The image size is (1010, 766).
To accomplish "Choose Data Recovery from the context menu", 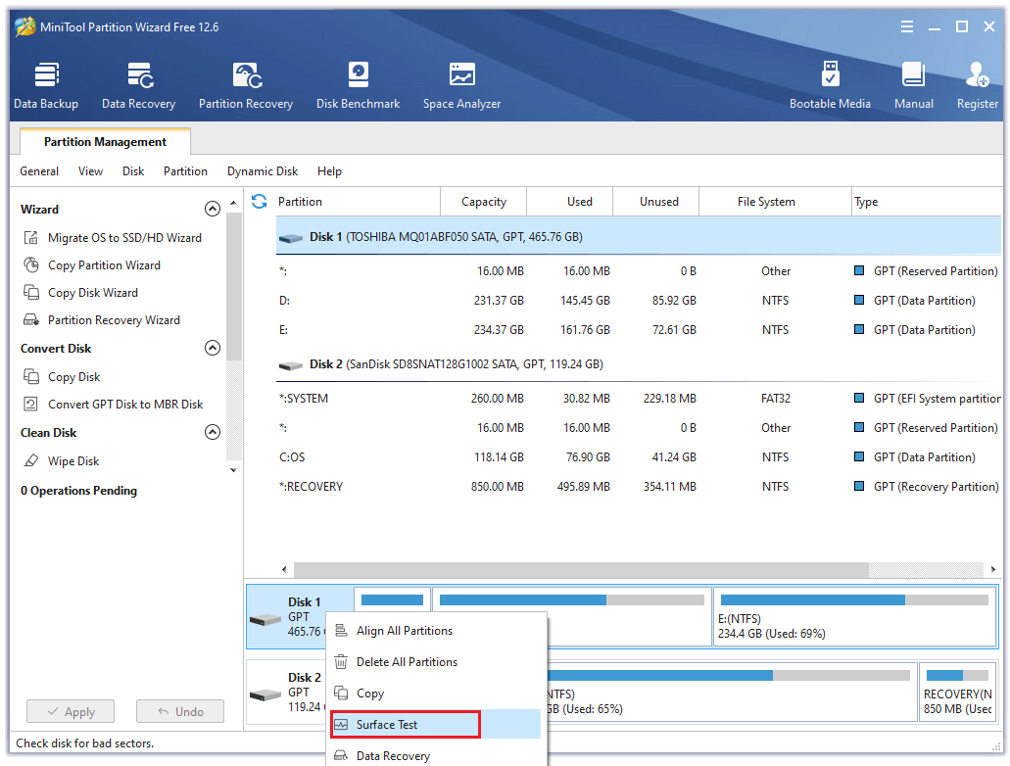I will coord(435,755).
